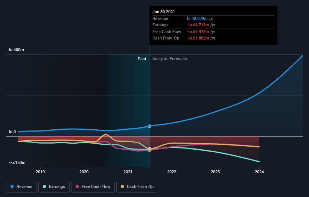Click the 2021 x-axis label
Image resolution: width=309 pixels, height=197 pixels.
click(x=128, y=172)
